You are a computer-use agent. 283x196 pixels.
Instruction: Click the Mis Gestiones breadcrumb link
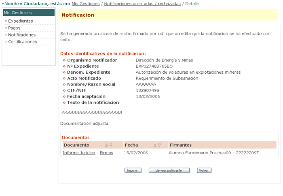85,4
